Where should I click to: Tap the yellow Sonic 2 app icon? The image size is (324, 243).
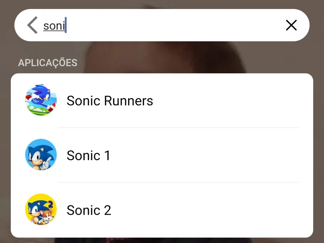(41, 210)
